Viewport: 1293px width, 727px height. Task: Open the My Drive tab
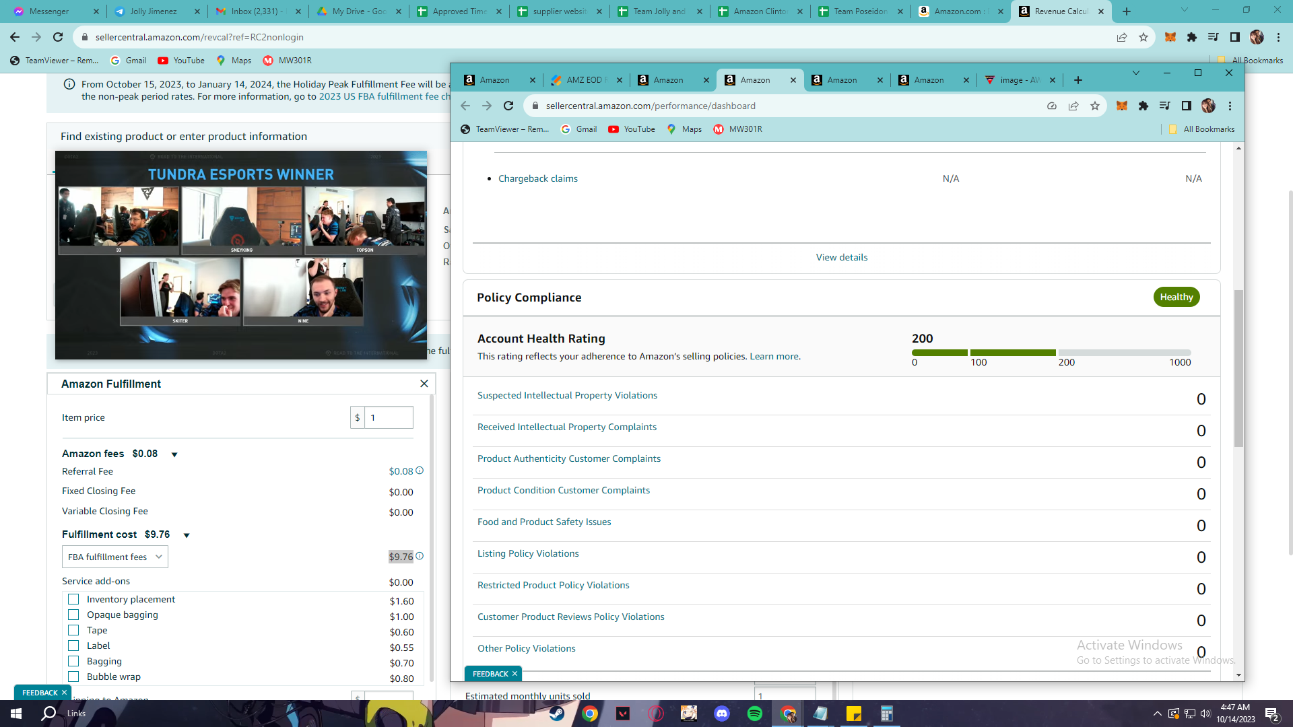coord(359,11)
